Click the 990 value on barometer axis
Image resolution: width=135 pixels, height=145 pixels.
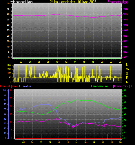[125, 41]
